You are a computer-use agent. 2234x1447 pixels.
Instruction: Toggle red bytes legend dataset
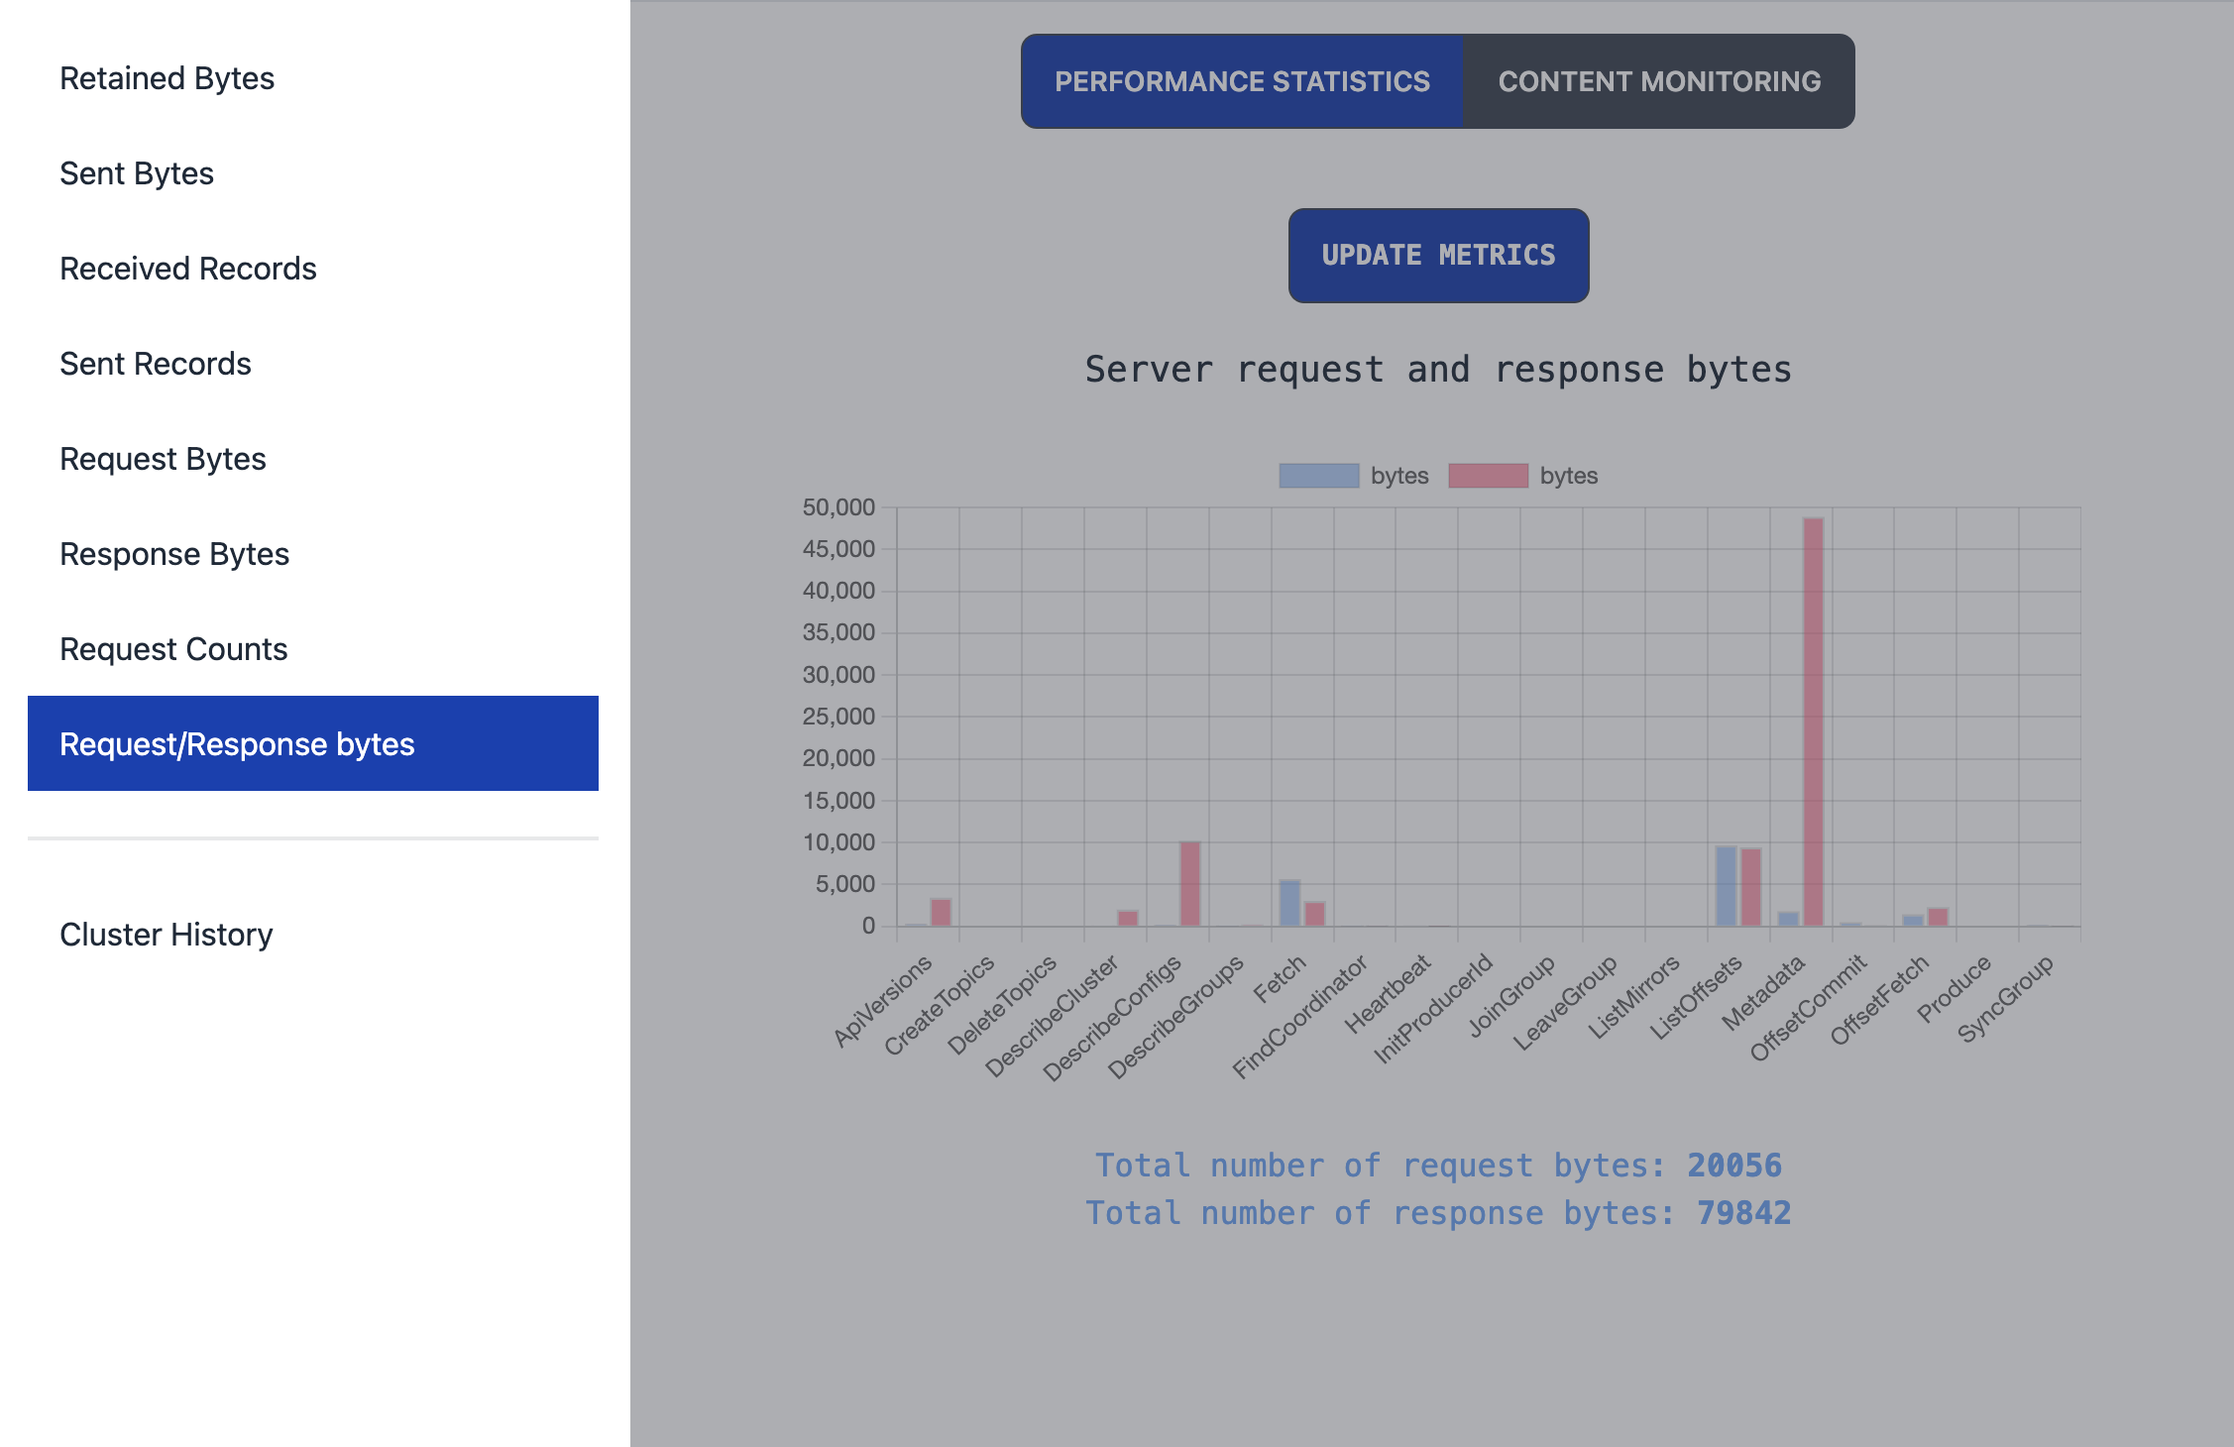coord(1488,476)
